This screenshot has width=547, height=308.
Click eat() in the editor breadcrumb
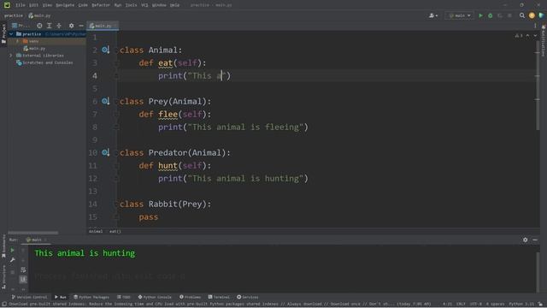pos(115,231)
